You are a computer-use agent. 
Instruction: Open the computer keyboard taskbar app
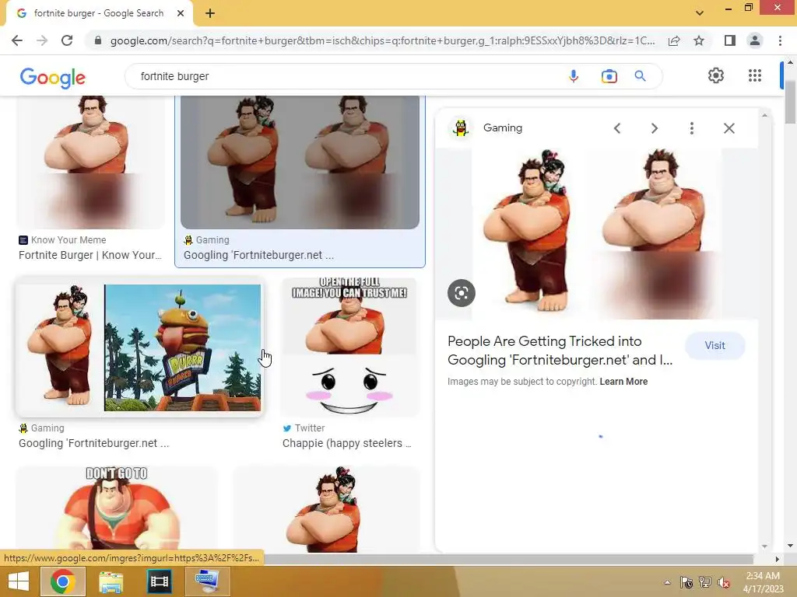click(x=207, y=581)
